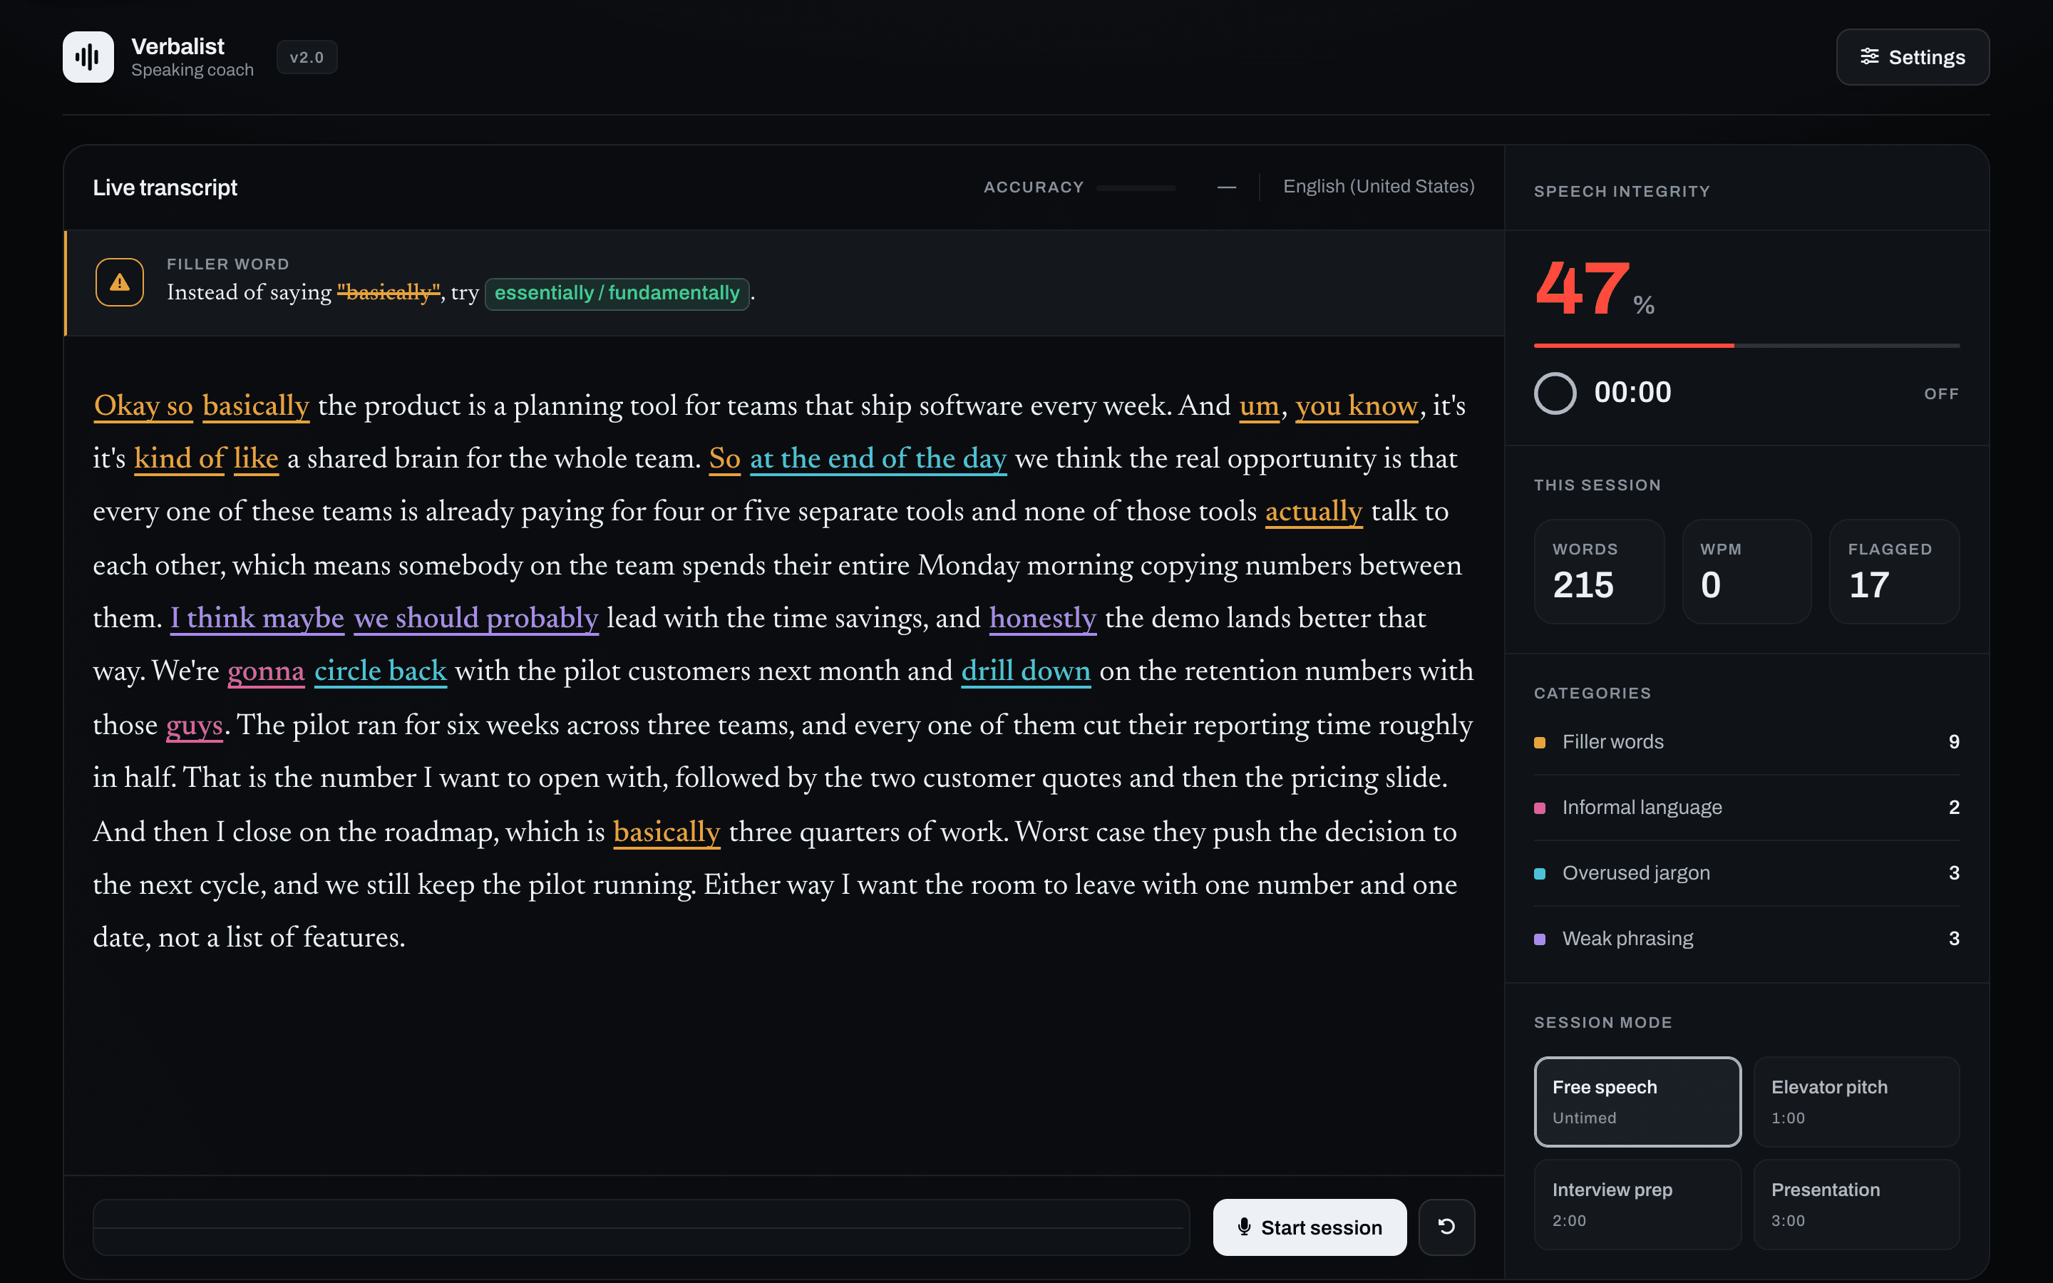Click the 47% integrity score
2053x1283 pixels.
click(x=1594, y=290)
